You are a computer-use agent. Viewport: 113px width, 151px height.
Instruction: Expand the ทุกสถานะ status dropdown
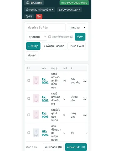tap(36, 37)
